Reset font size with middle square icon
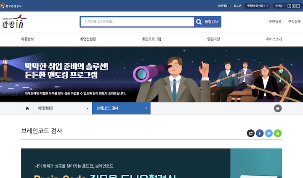 point(294,6)
